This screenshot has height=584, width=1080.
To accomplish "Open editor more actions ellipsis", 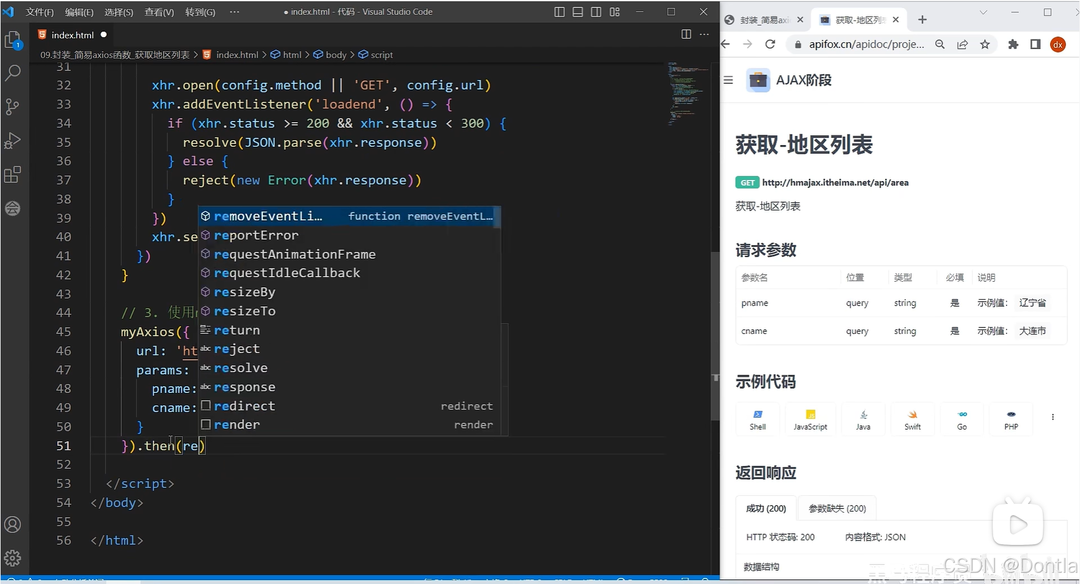I will 704,34.
